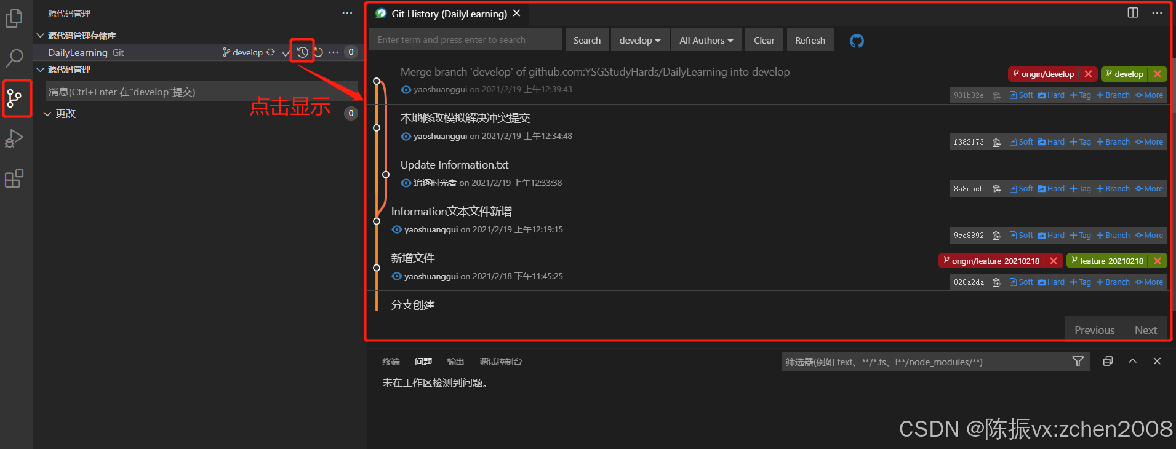Click the Refresh button
Image resolution: width=1176 pixels, height=449 pixels.
[810, 40]
